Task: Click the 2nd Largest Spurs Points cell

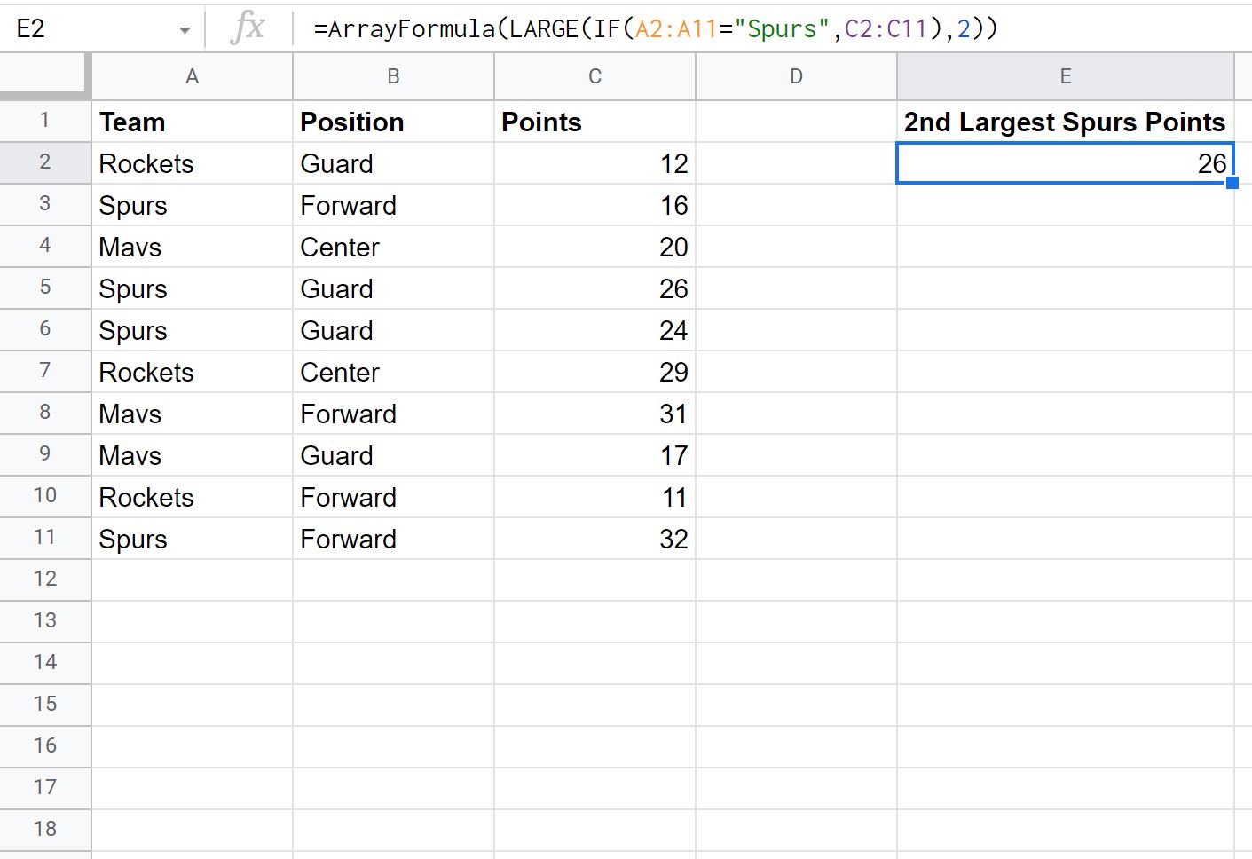Action: [x=1066, y=122]
